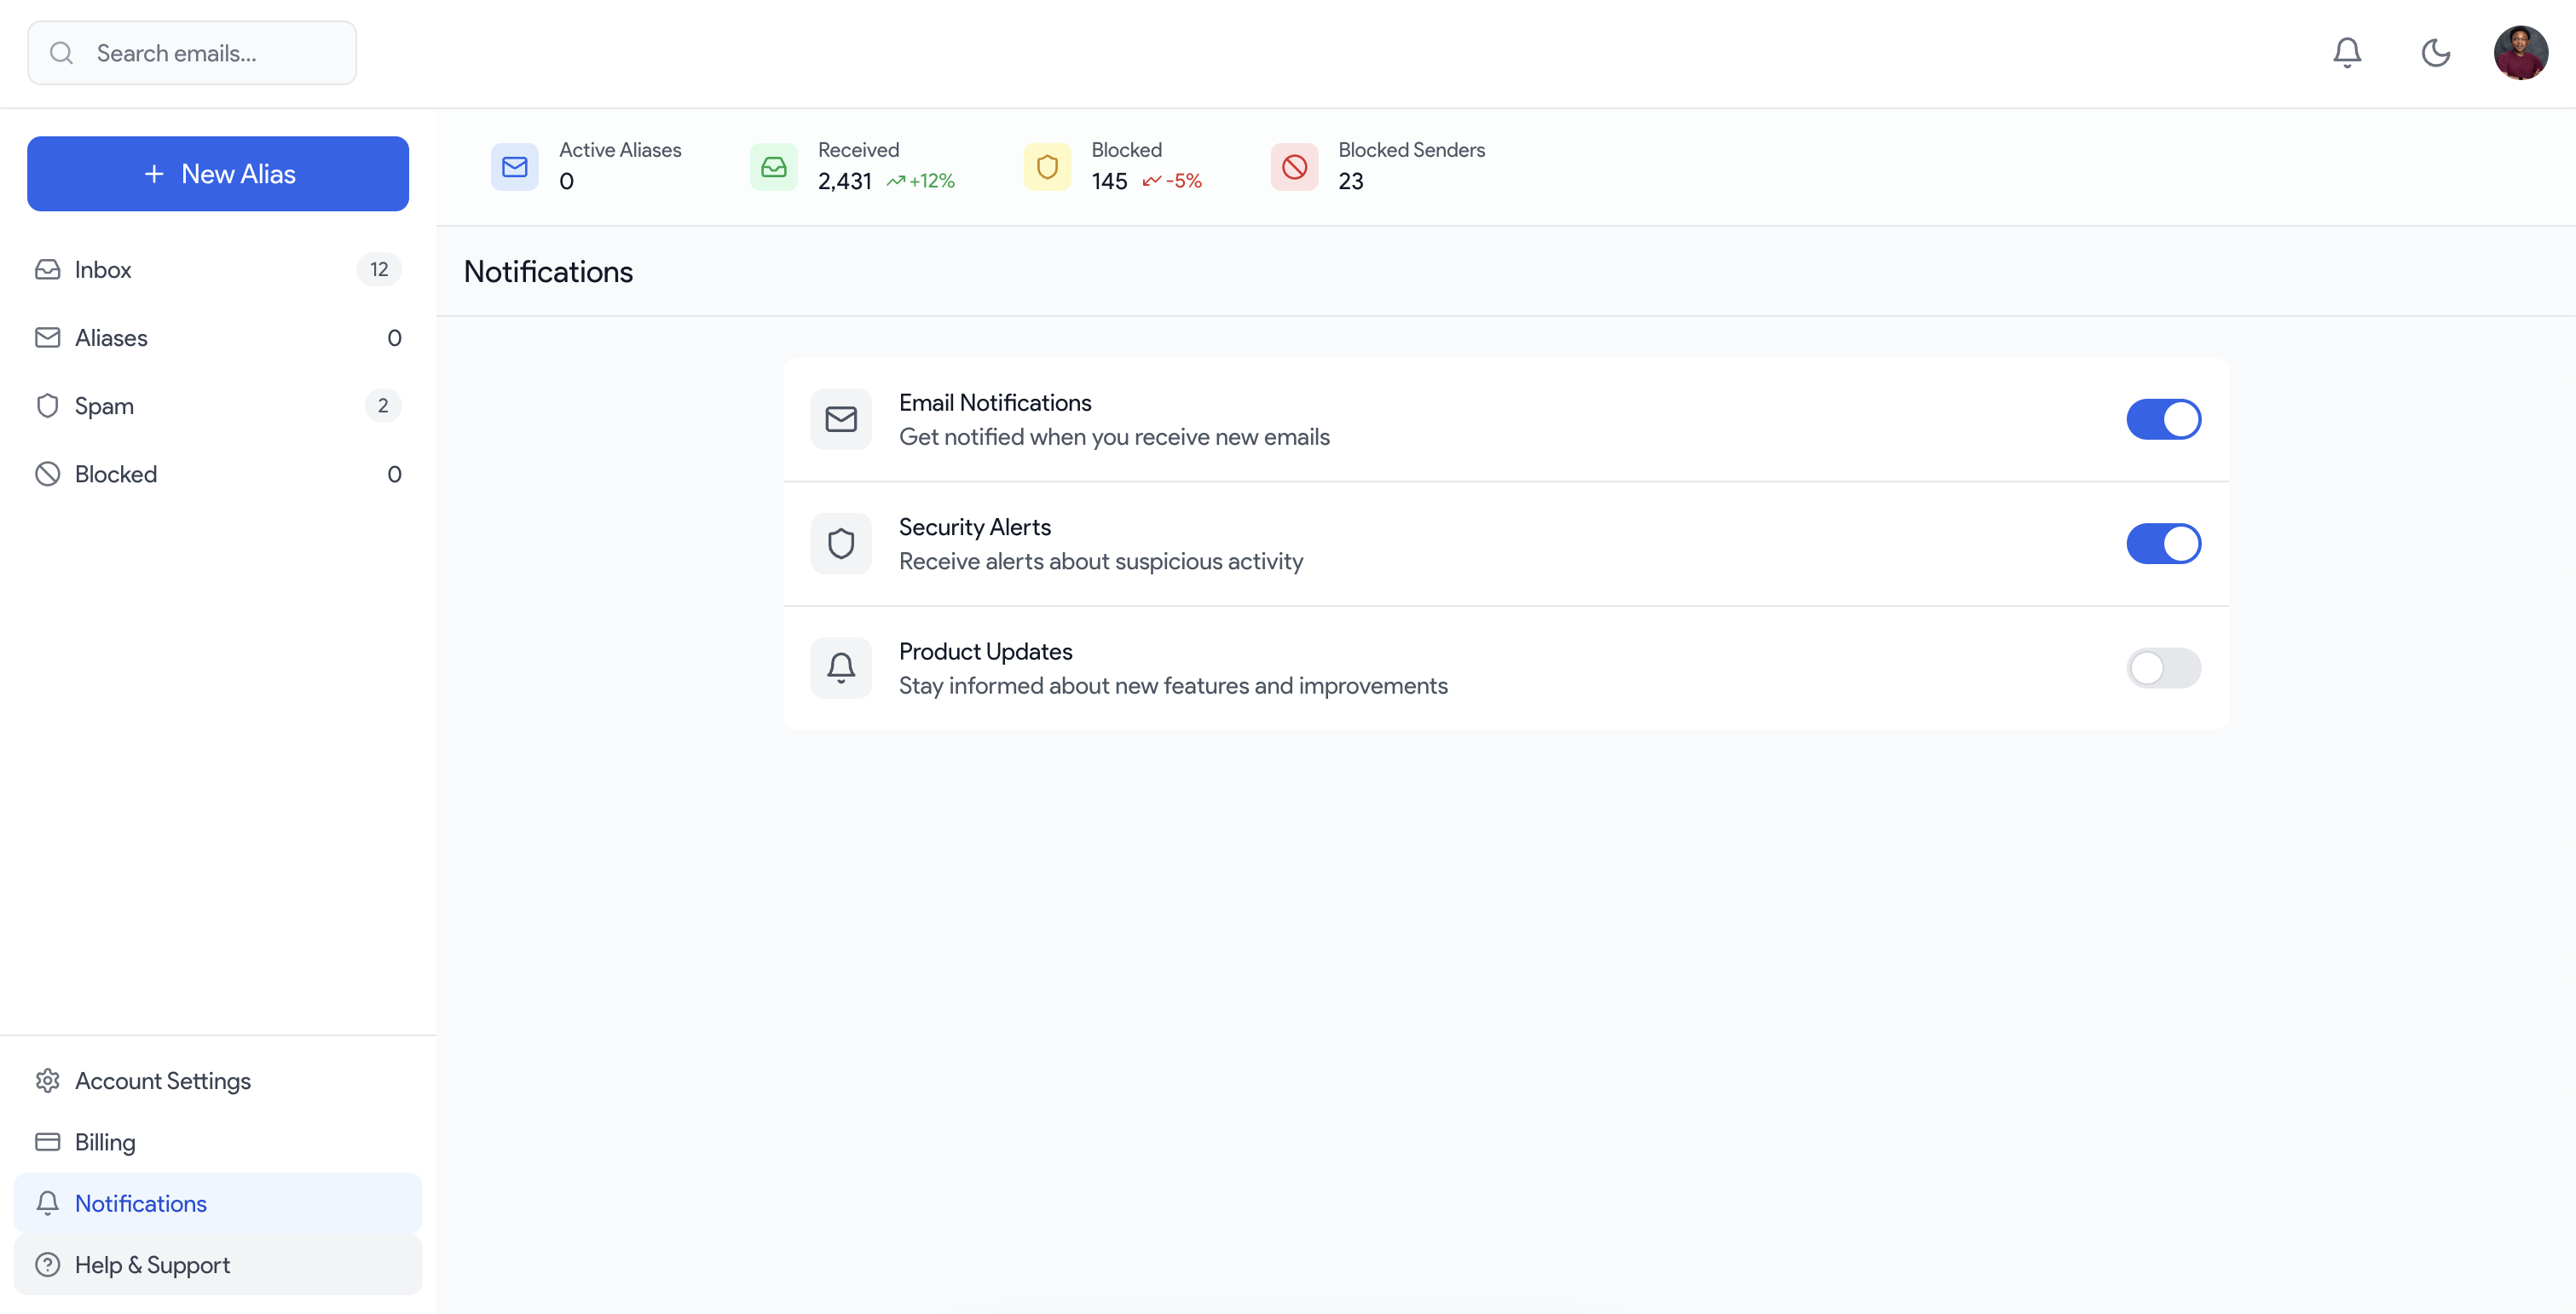Click 'Receive alerts about suspicious activity'
The height and width of the screenshot is (1314, 2576).
coord(1101,562)
